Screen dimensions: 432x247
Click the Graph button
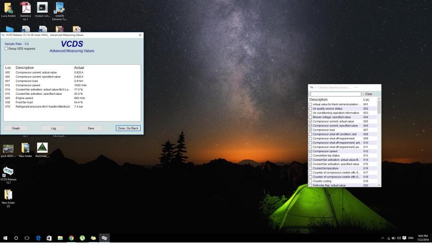click(16, 128)
